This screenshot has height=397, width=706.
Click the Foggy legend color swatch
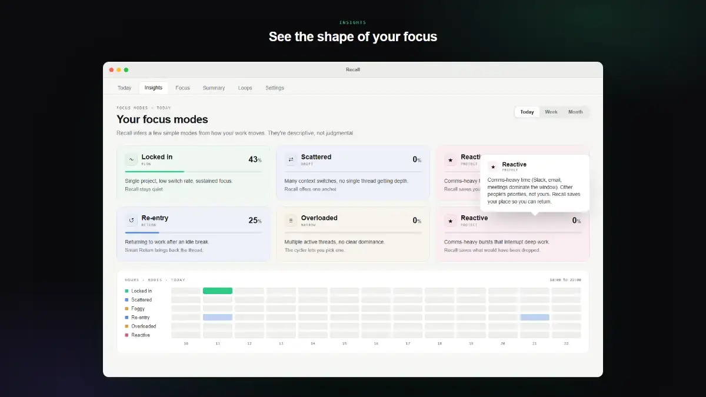point(126,309)
